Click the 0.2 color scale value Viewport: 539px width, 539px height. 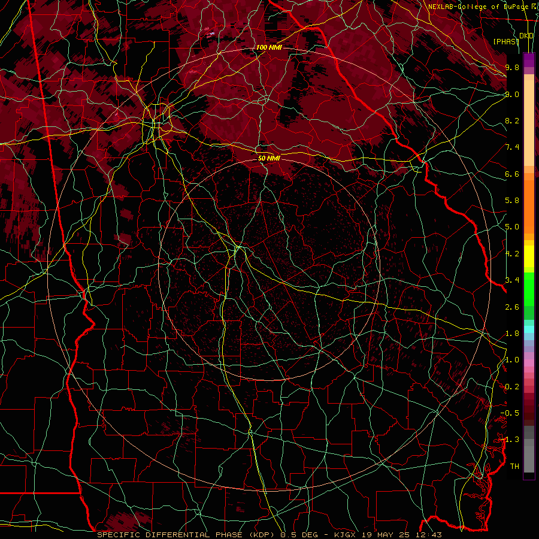click(512, 387)
